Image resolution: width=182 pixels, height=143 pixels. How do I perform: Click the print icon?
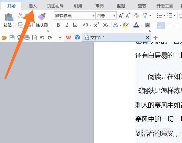point(27,38)
